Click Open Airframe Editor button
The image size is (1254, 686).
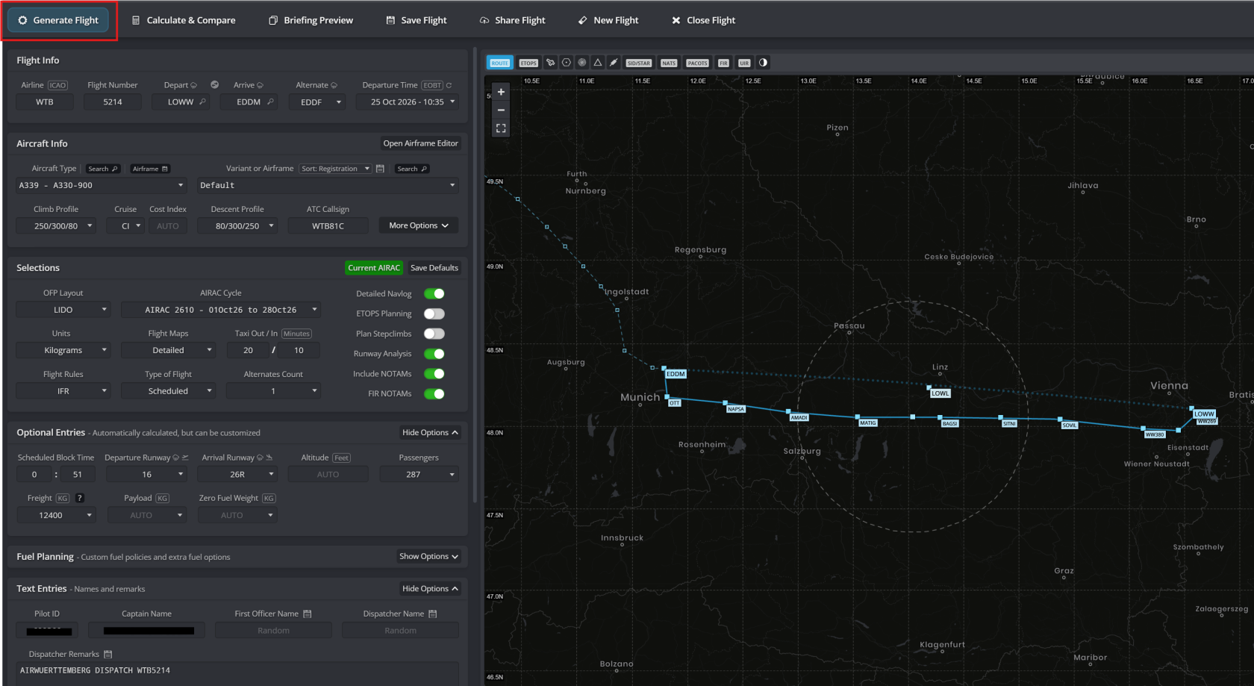[420, 143]
